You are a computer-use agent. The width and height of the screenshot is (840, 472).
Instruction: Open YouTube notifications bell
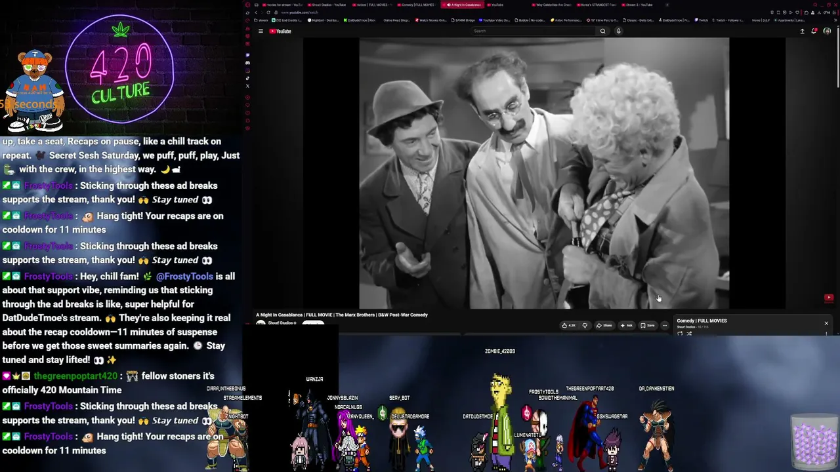click(x=814, y=31)
